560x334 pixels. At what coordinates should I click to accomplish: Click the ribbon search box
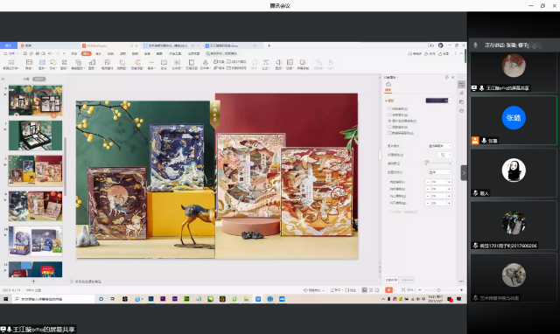tap(221, 53)
